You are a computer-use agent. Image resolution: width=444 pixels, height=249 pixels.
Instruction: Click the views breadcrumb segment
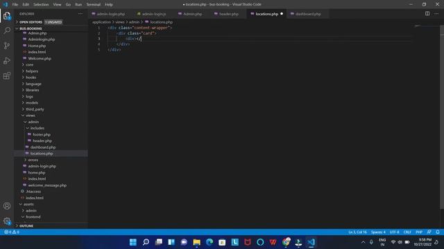point(120,21)
